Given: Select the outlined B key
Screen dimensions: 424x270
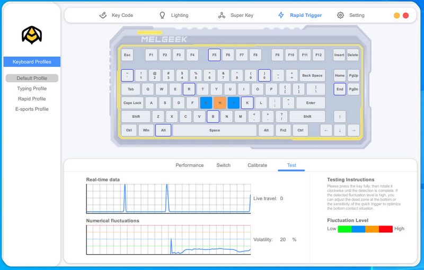Looking at the screenshot, I should (213, 116).
